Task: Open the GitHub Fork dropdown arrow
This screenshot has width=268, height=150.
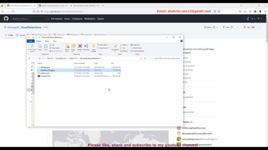Action: [x=237, y=27]
